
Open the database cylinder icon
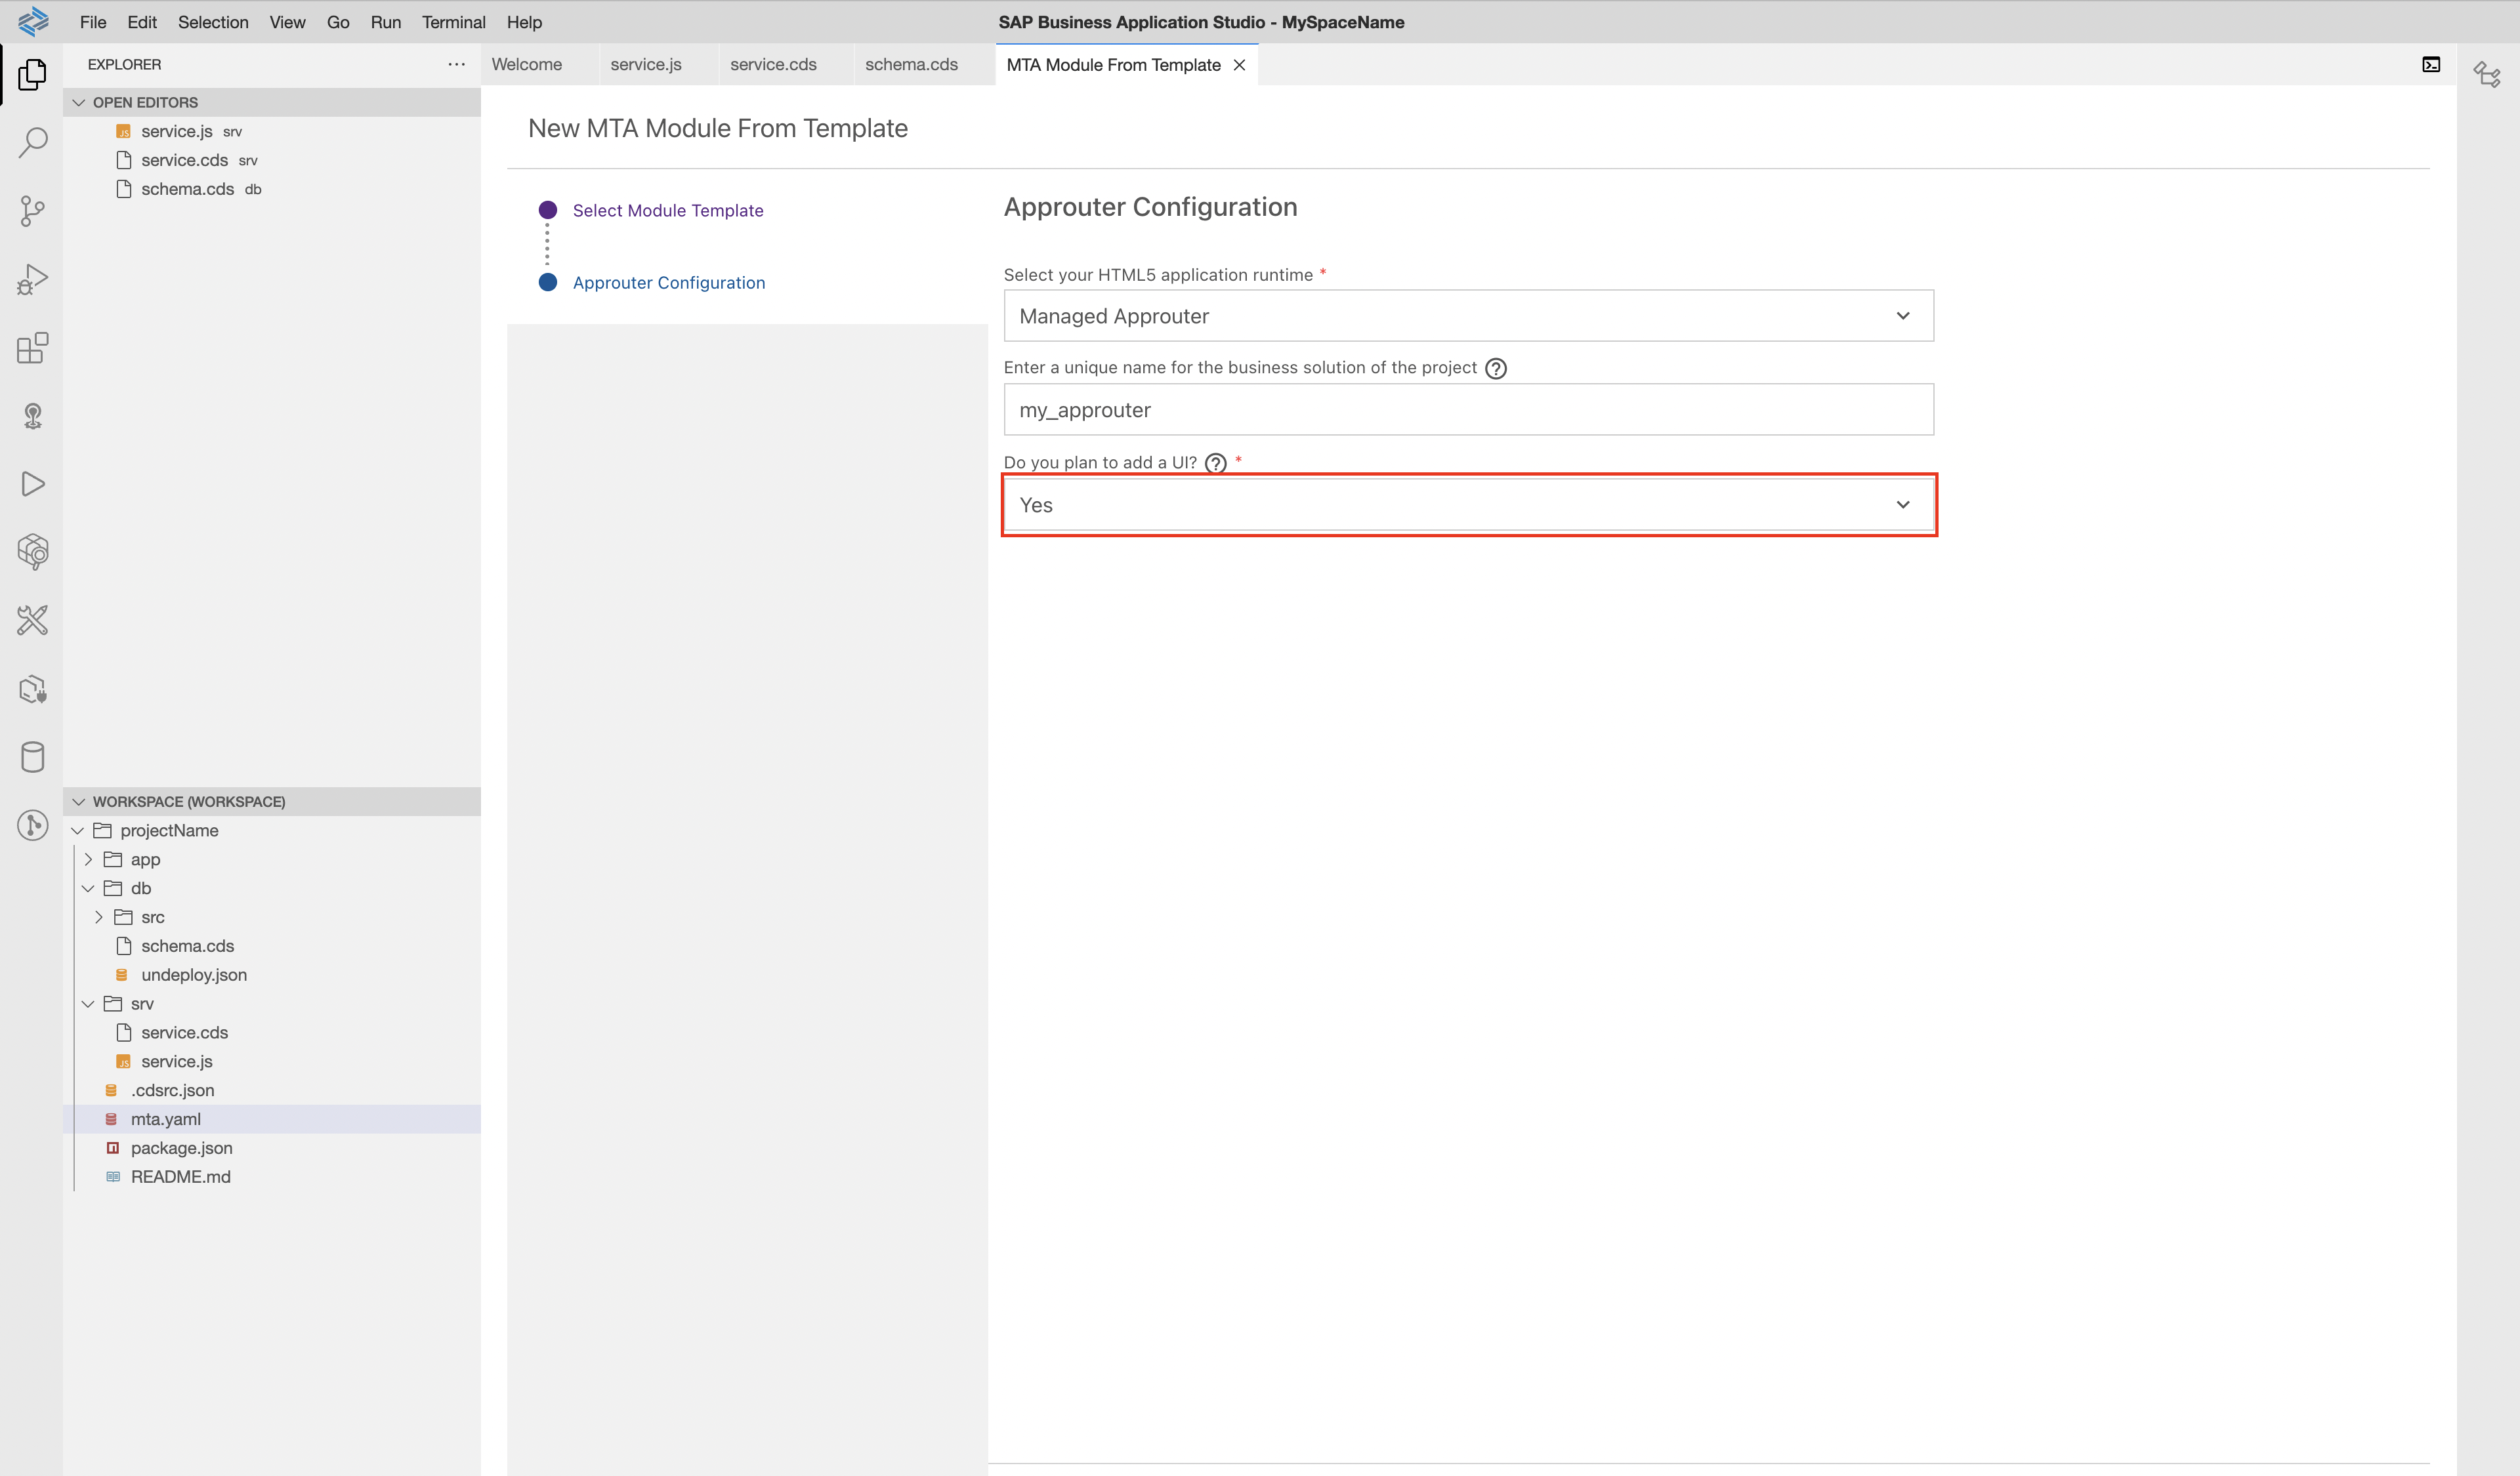(x=32, y=756)
